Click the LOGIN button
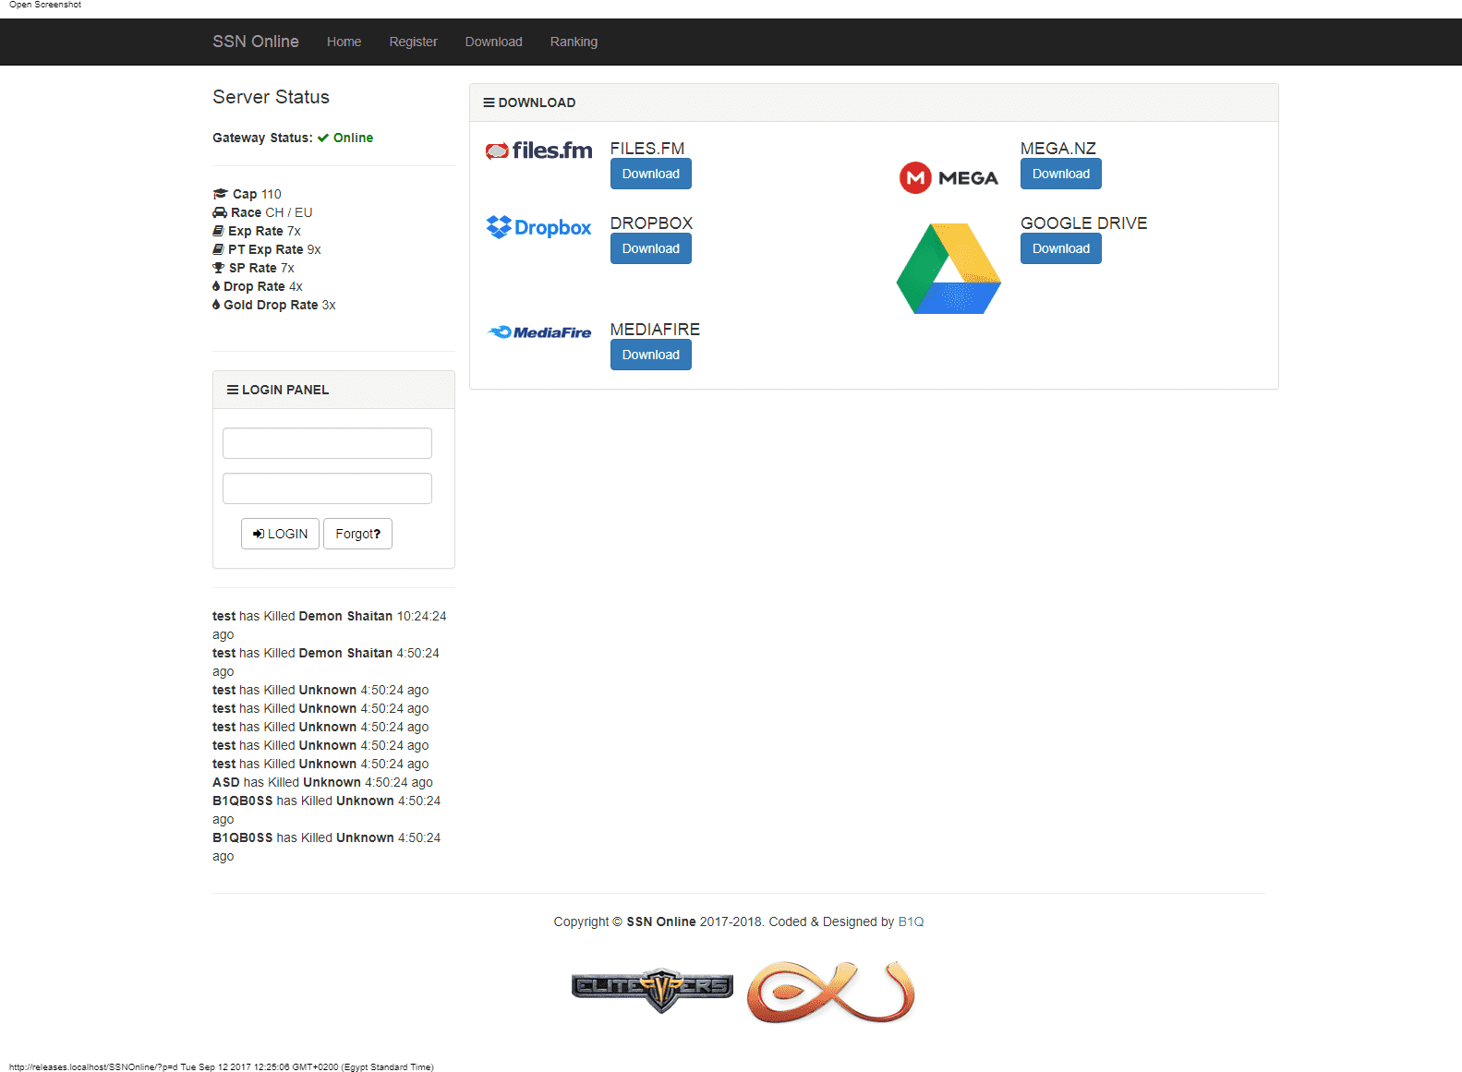The width and height of the screenshot is (1462, 1072). click(x=280, y=534)
